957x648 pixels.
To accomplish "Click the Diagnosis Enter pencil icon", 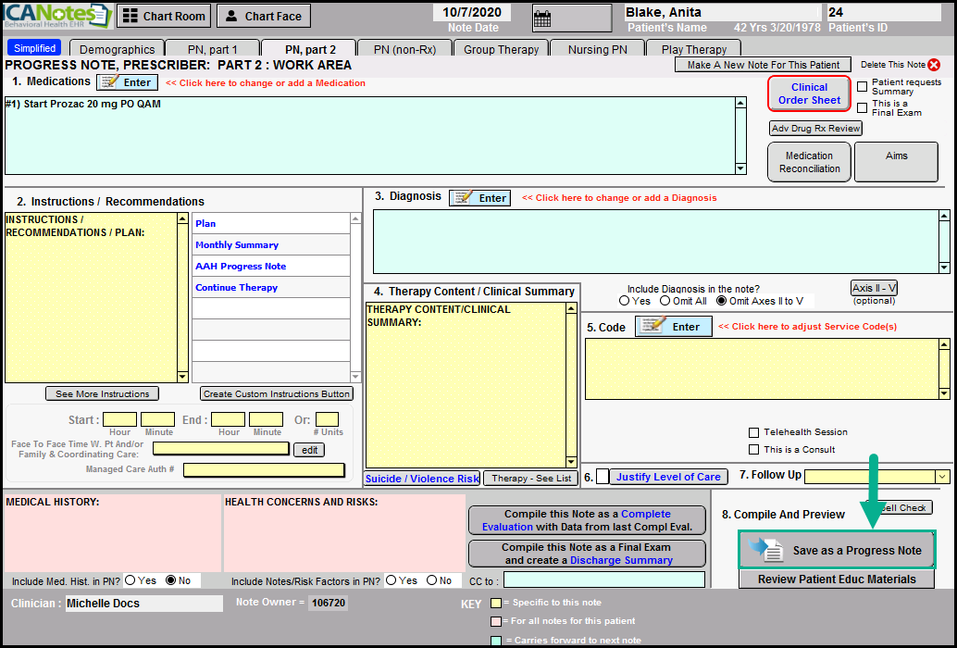I will pos(464,197).
